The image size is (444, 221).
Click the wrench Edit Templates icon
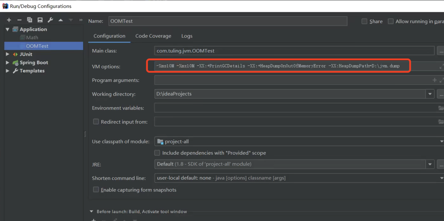(50, 20)
